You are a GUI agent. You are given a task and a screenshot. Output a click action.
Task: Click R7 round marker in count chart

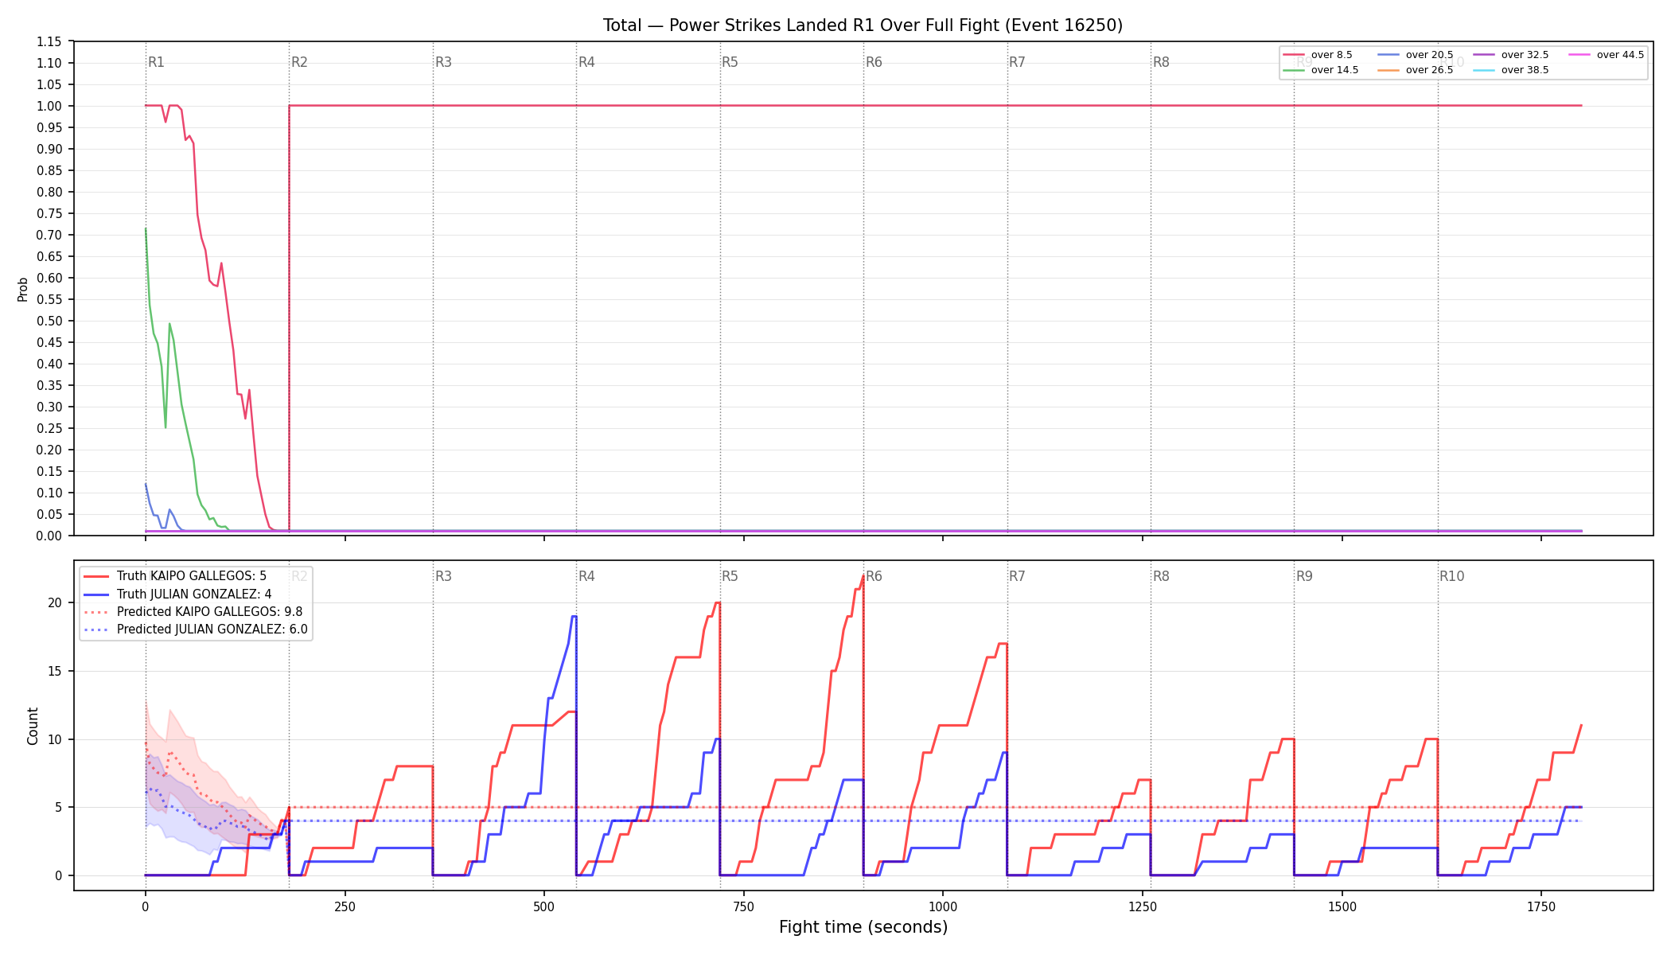click(1017, 576)
